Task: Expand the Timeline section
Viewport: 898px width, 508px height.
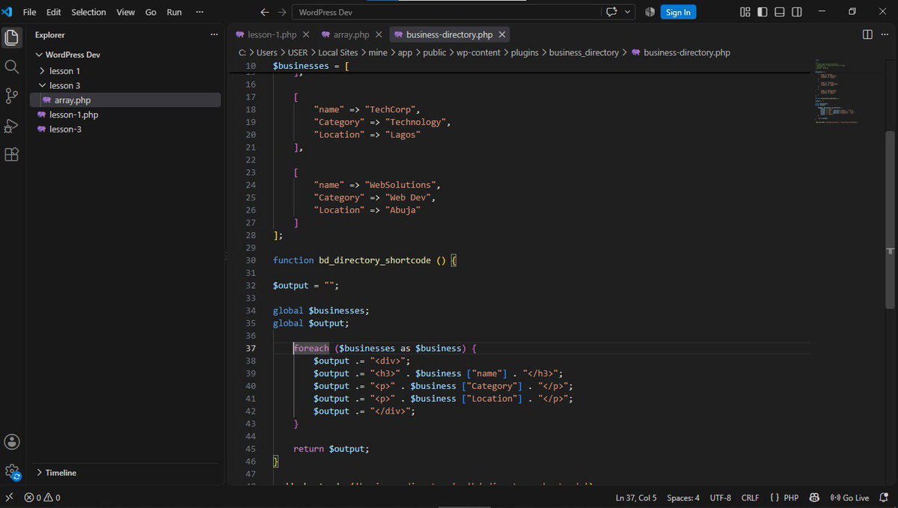Action: tap(61, 473)
